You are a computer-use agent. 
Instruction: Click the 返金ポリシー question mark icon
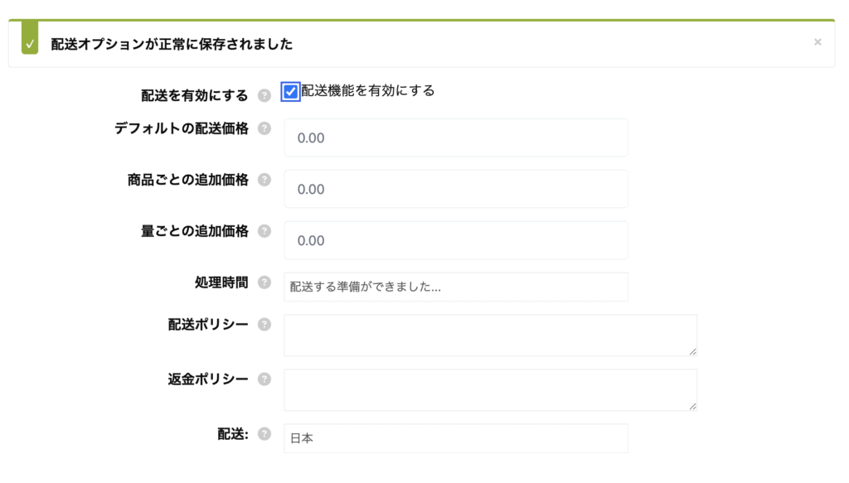click(x=264, y=379)
